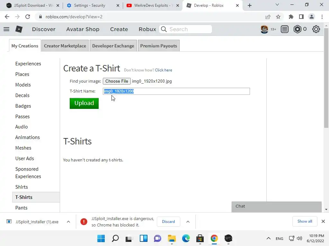Toggle Chrome side panel icon
The width and height of the screenshot is (329, 246).
[x=301, y=17]
